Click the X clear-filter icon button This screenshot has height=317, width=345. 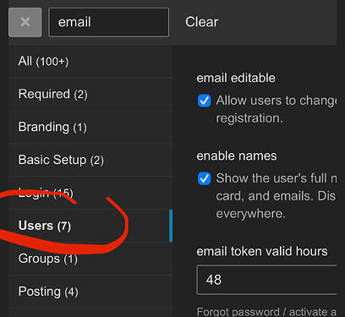tap(25, 22)
